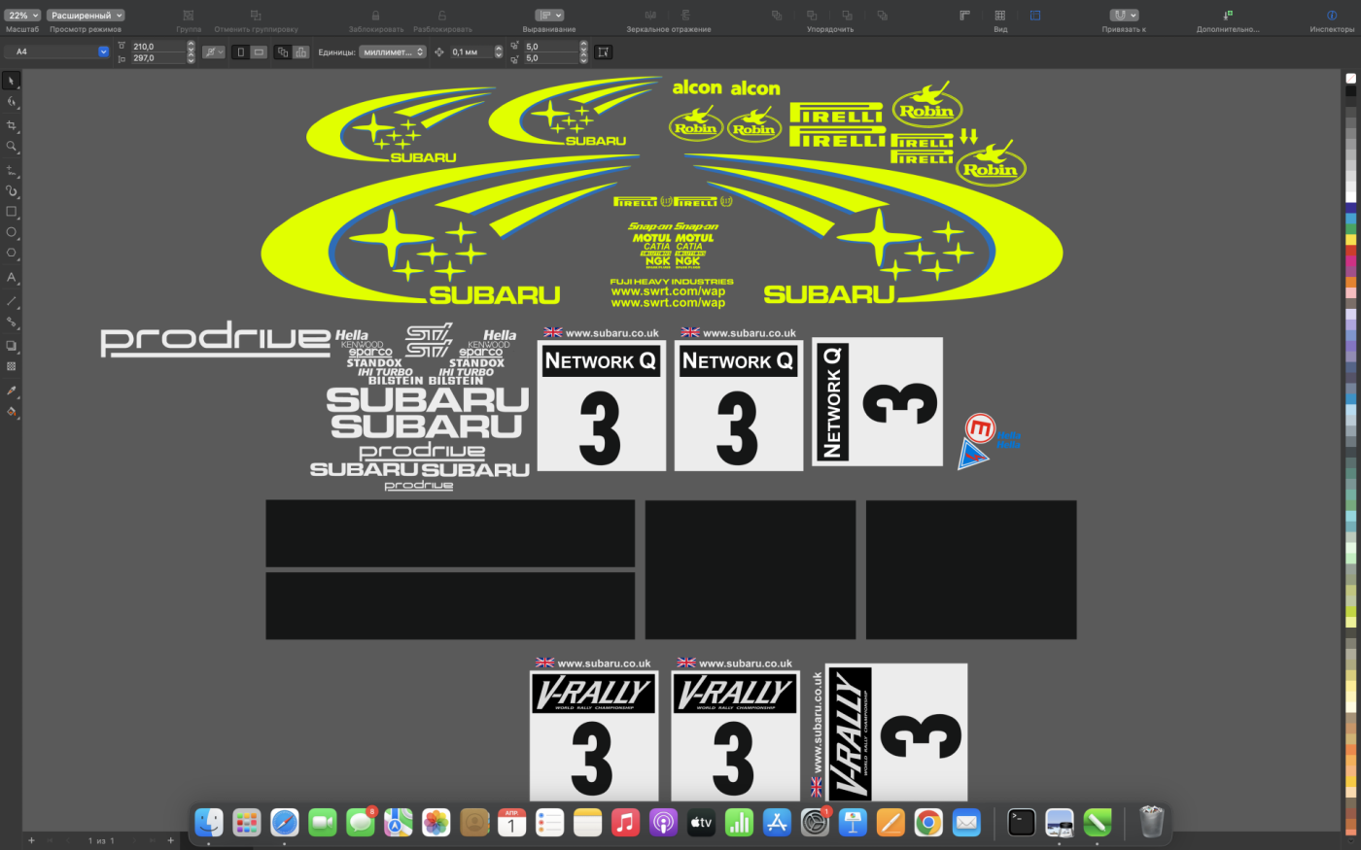Select the Eyedropper tool

pos(12,391)
